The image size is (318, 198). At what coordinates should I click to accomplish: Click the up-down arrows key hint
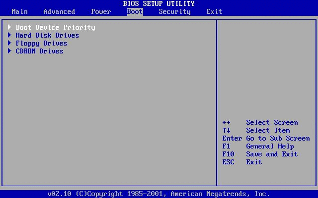point(227,130)
